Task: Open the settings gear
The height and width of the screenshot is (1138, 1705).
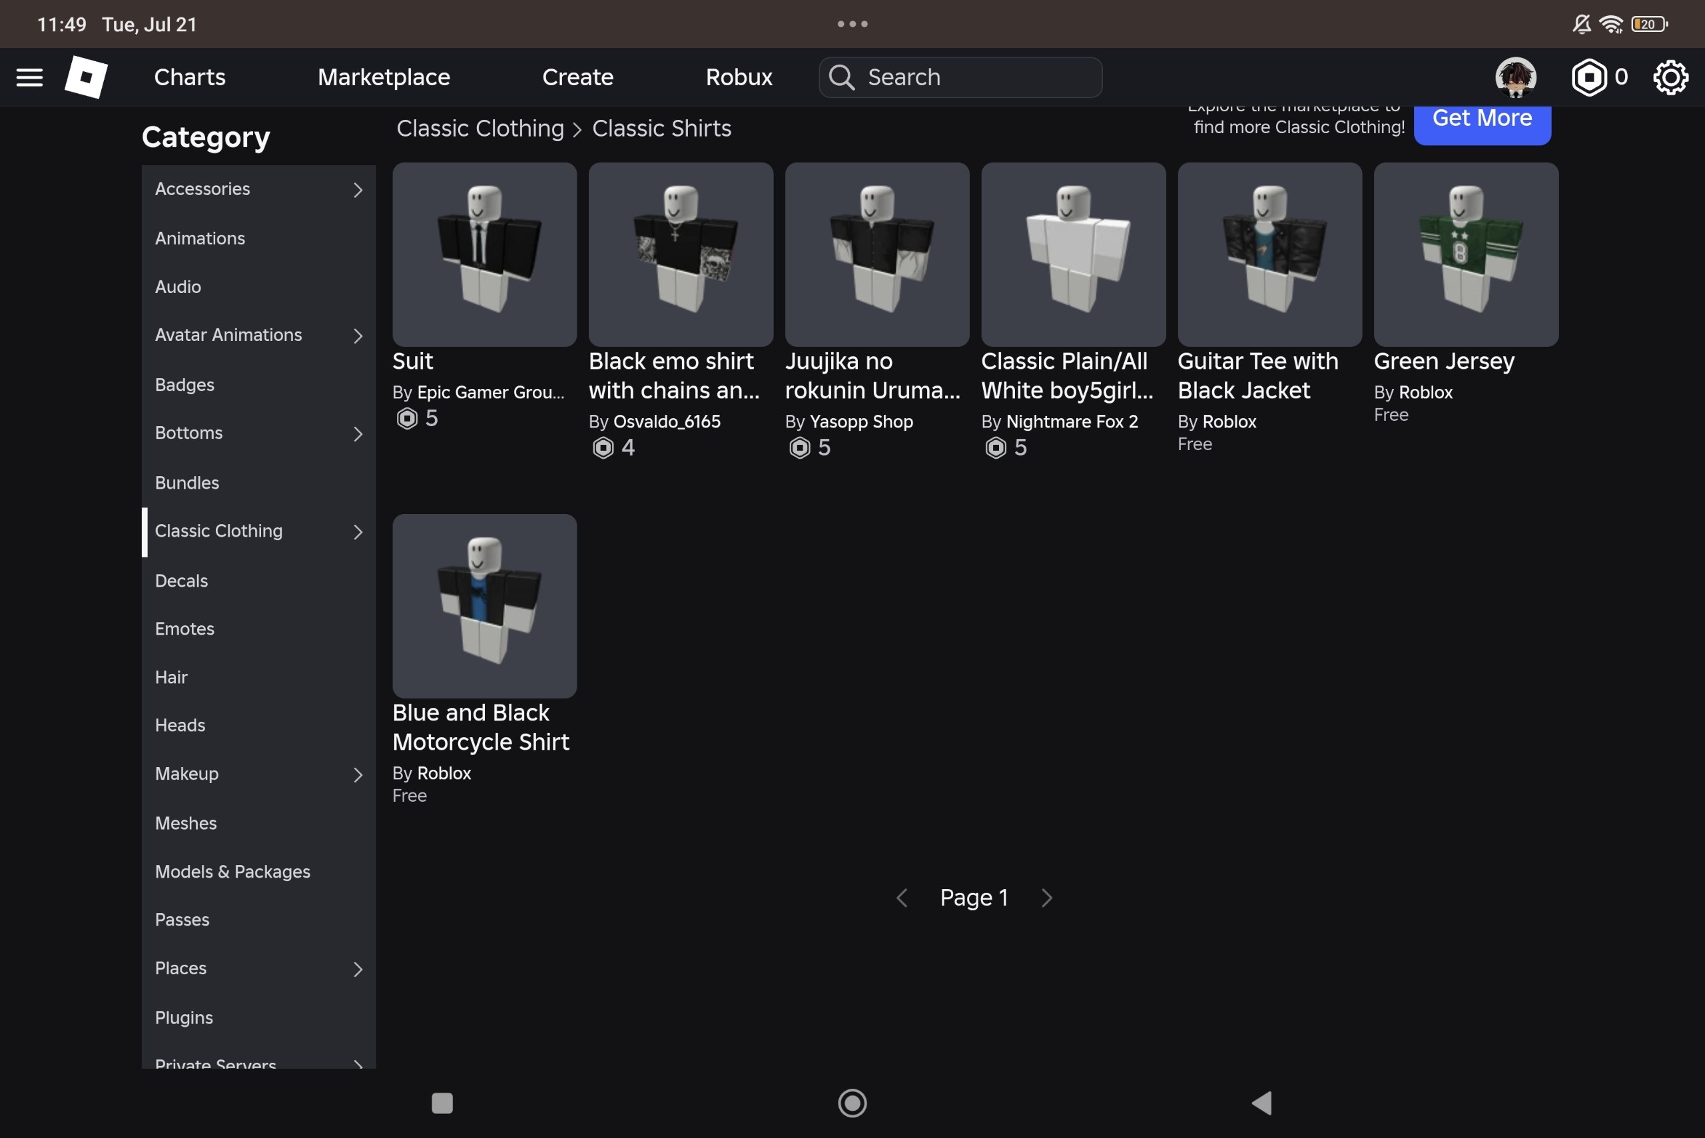Action: (x=1670, y=77)
